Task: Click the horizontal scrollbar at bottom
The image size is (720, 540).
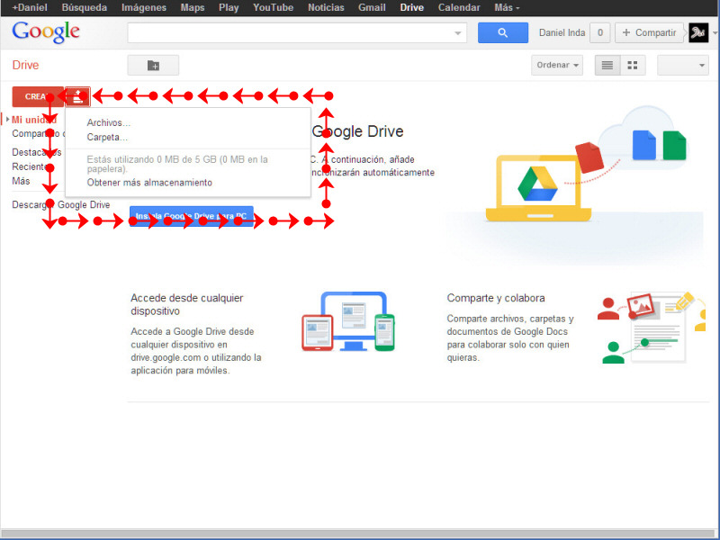Action: pos(360,534)
